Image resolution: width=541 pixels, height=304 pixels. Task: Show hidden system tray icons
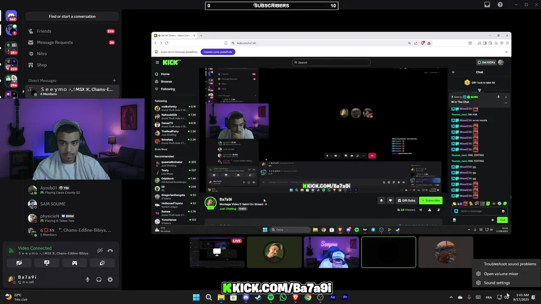451,297
